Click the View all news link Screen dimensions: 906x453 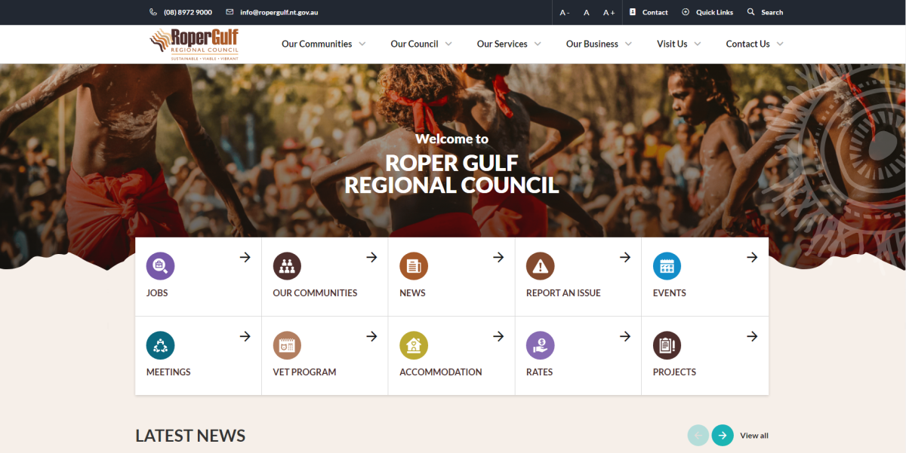click(753, 435)
